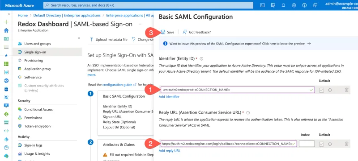Open Token encryption
The width and height of the screenshot is (358, 161).
click(x=38, y=126)
